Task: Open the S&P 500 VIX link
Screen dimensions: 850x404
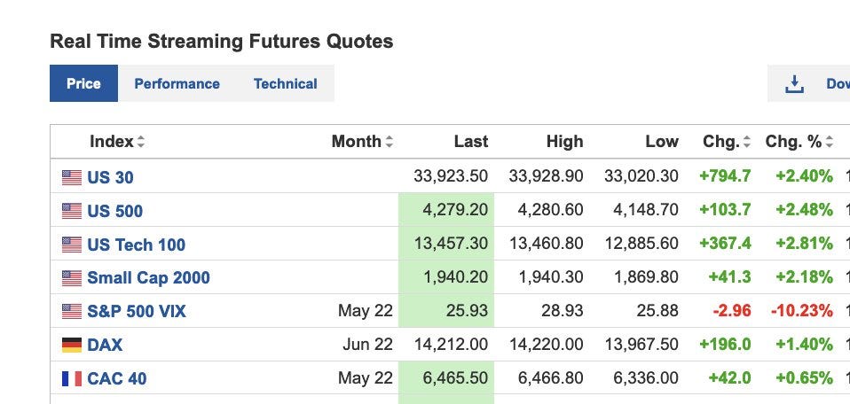Action: tap(137, 311)
